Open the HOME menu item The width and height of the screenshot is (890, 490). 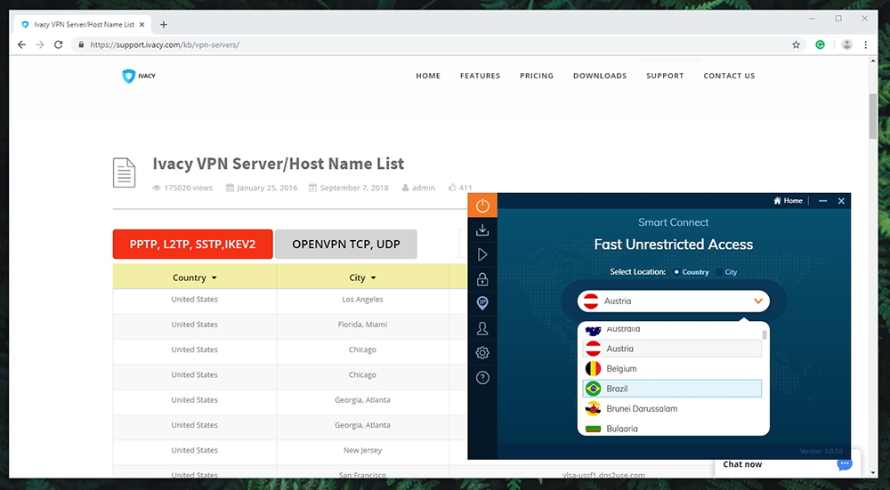click(x=428, y=76)
